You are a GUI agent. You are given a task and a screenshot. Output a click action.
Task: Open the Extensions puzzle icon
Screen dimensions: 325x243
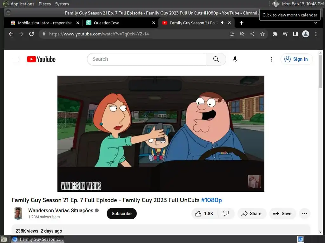pyautogui.click(x=275, y=34)
